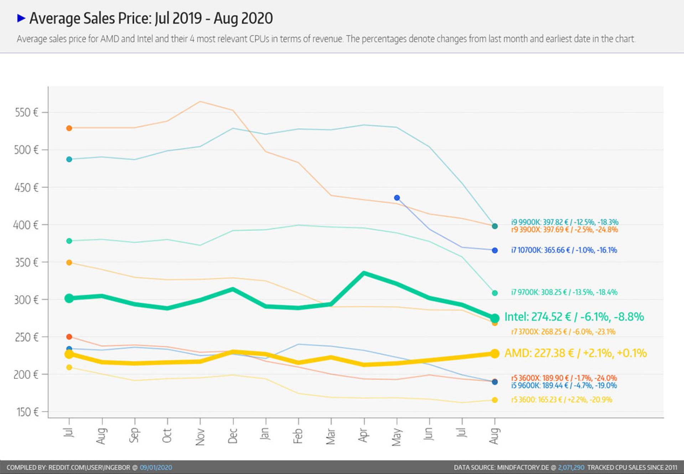Screen dimensions: 684x474
Task: Click the blue triangle beside chart title
Action: point(21,18)
